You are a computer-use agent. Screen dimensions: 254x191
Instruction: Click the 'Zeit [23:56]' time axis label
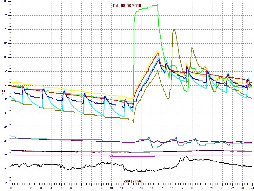[x=133, y=181]
